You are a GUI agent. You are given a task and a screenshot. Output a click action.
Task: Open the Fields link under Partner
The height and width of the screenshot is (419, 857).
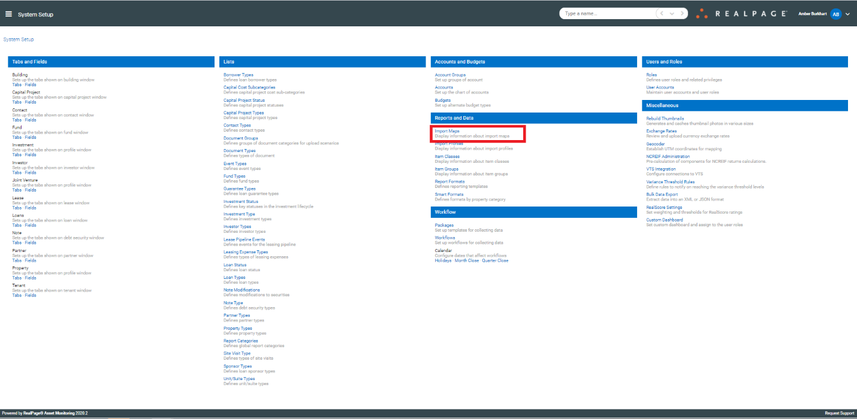(30, 260)
